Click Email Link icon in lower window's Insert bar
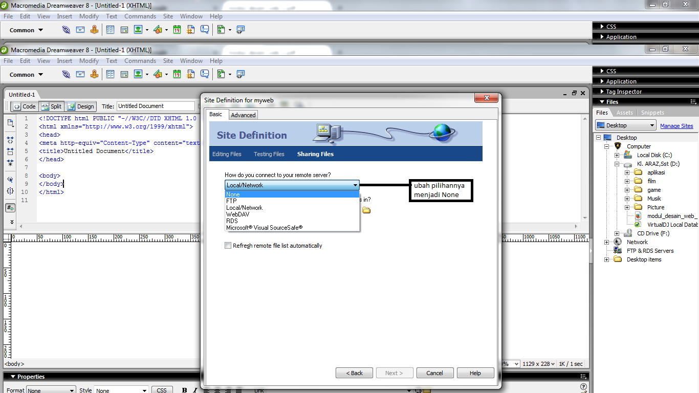Screen dimensions: 699x393 [80, 74]
